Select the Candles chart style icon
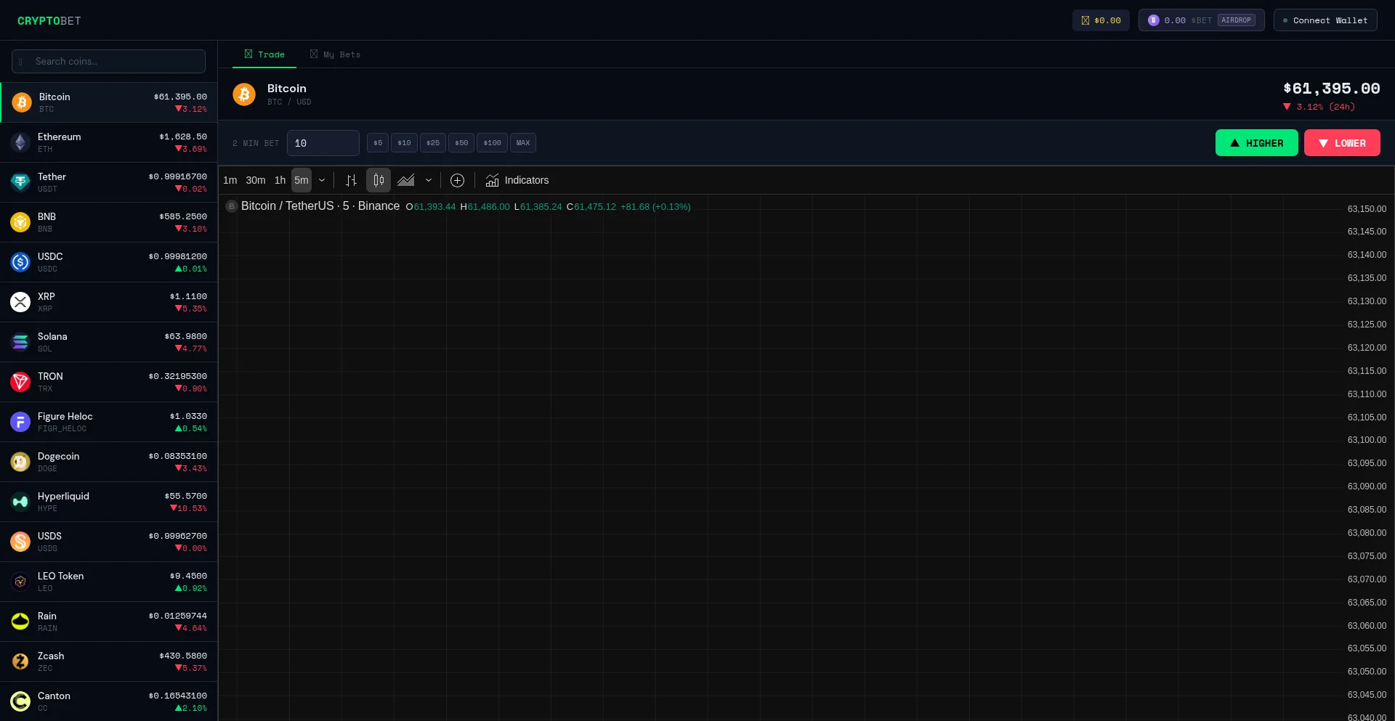 379,180
